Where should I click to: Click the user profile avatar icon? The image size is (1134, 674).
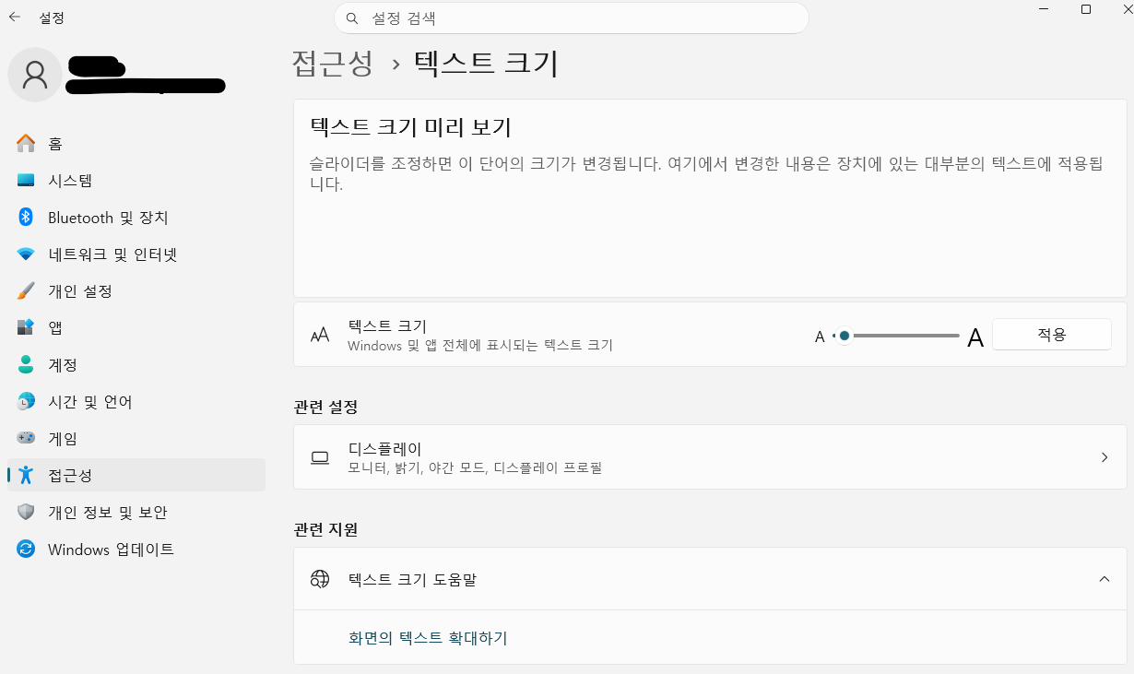coord(35,75)
